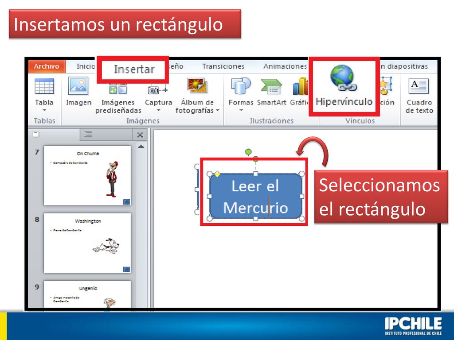
Task: Select slide 9 Ungenio thumbnail
Action: coord(87,294)
